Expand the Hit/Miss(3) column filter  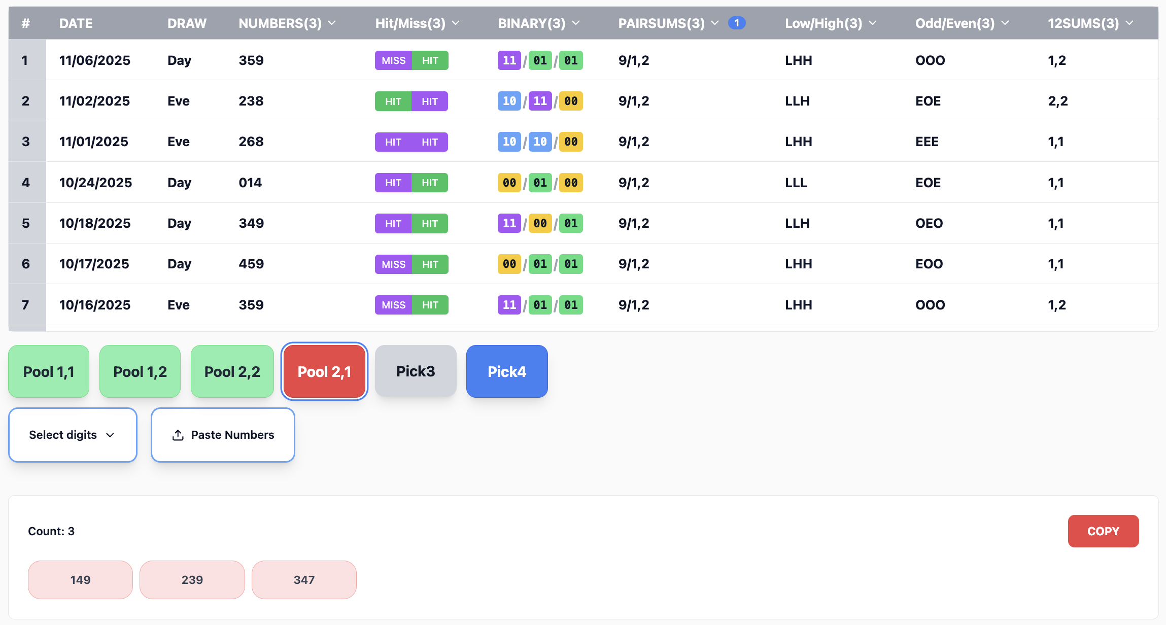click(x=455, y=23)
